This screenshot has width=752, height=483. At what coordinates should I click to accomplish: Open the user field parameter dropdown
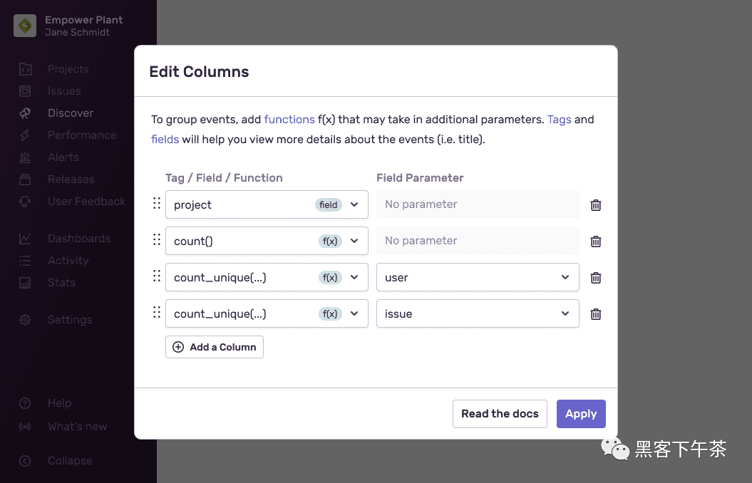tap(478, 277)
